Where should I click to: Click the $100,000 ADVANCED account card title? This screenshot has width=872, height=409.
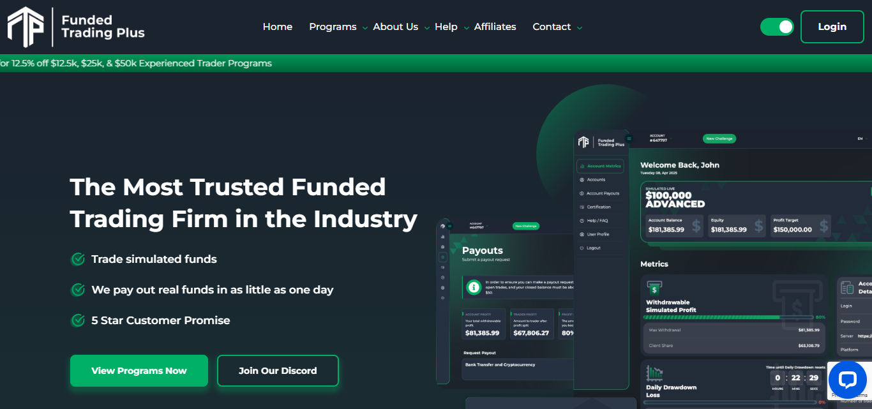[x=675, y=200]
